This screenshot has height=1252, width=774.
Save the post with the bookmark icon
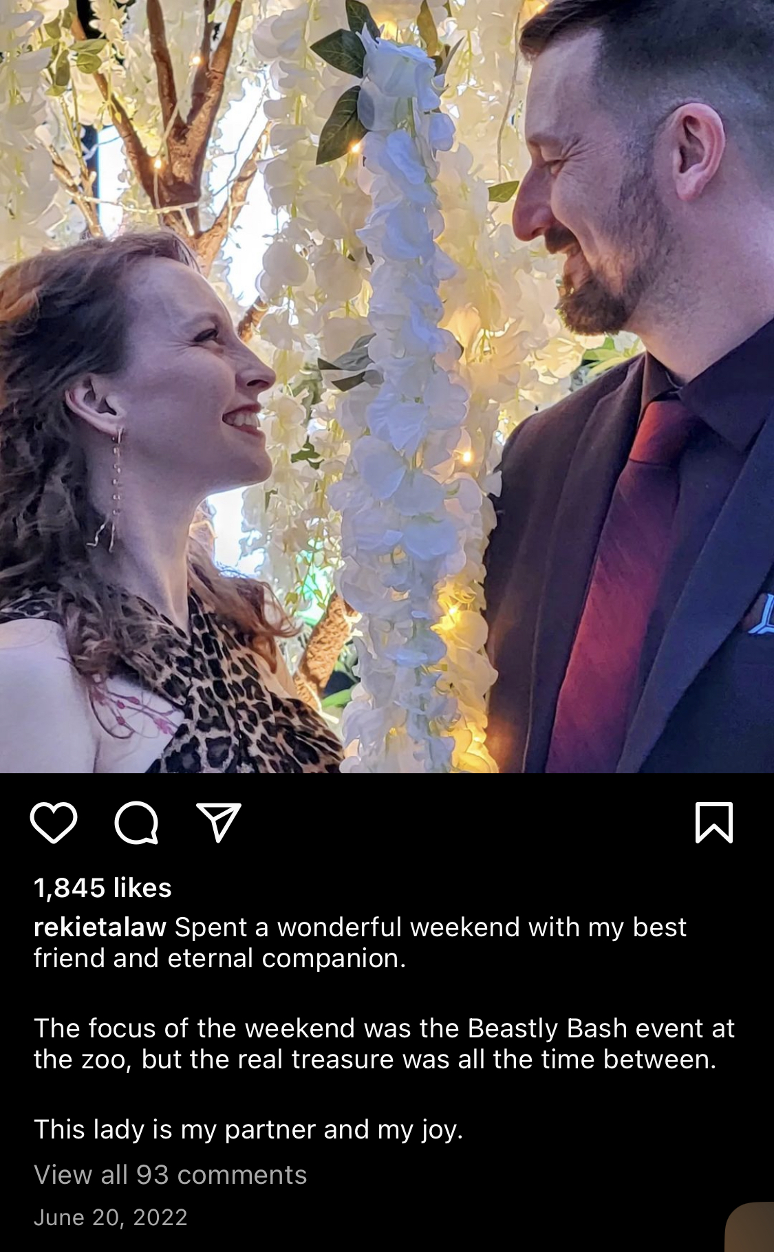[714, 822]
